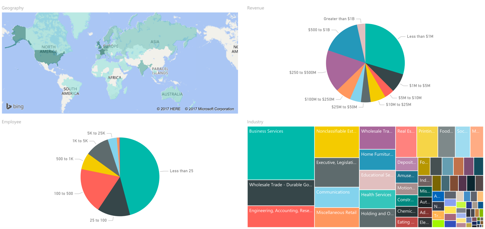
Task: Open the © 2017 HERE copyright link
Action: 169,109
